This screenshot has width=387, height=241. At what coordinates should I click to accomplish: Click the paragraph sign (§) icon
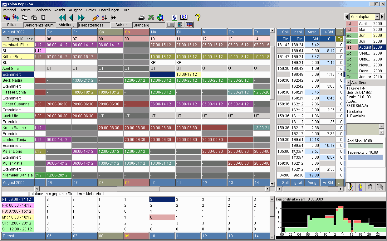(174, 17)
